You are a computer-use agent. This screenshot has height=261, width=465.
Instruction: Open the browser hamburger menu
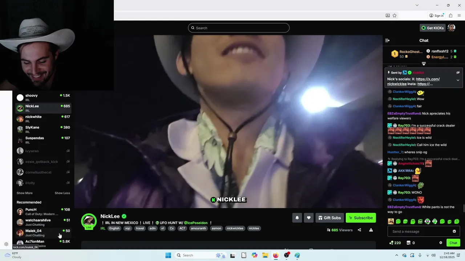459,16
